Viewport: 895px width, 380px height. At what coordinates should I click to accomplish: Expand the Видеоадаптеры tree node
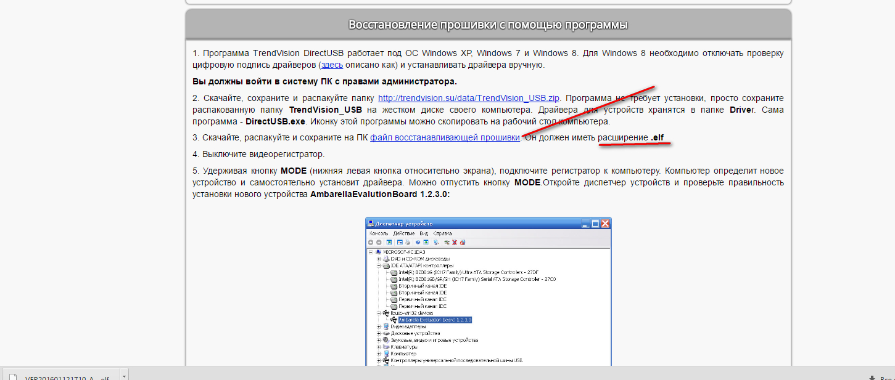379,326
